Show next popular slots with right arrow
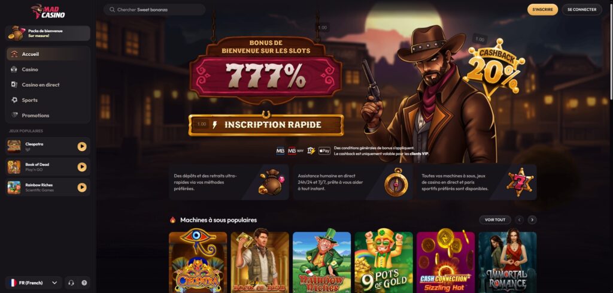Screen dimensions: 613x293 tap(532, 220)
